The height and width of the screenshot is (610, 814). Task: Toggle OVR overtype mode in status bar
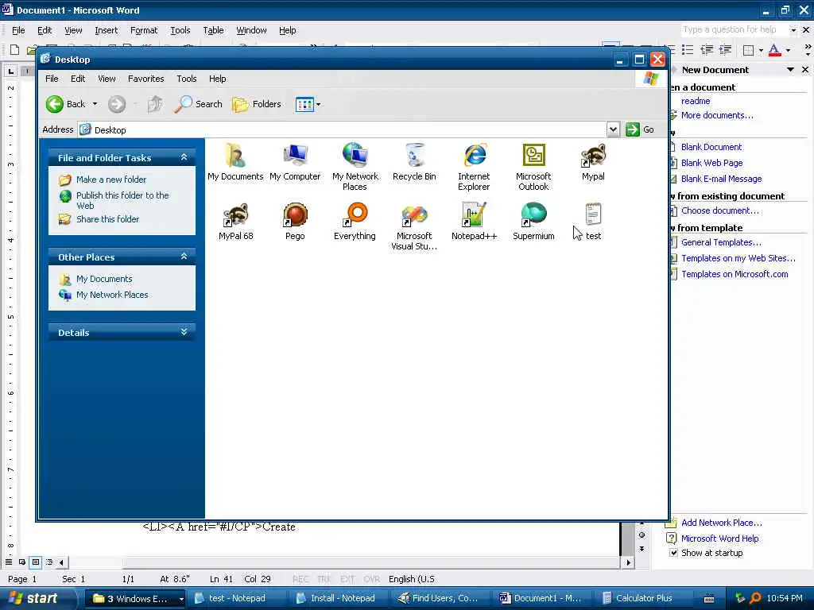[x=371, y=579]
